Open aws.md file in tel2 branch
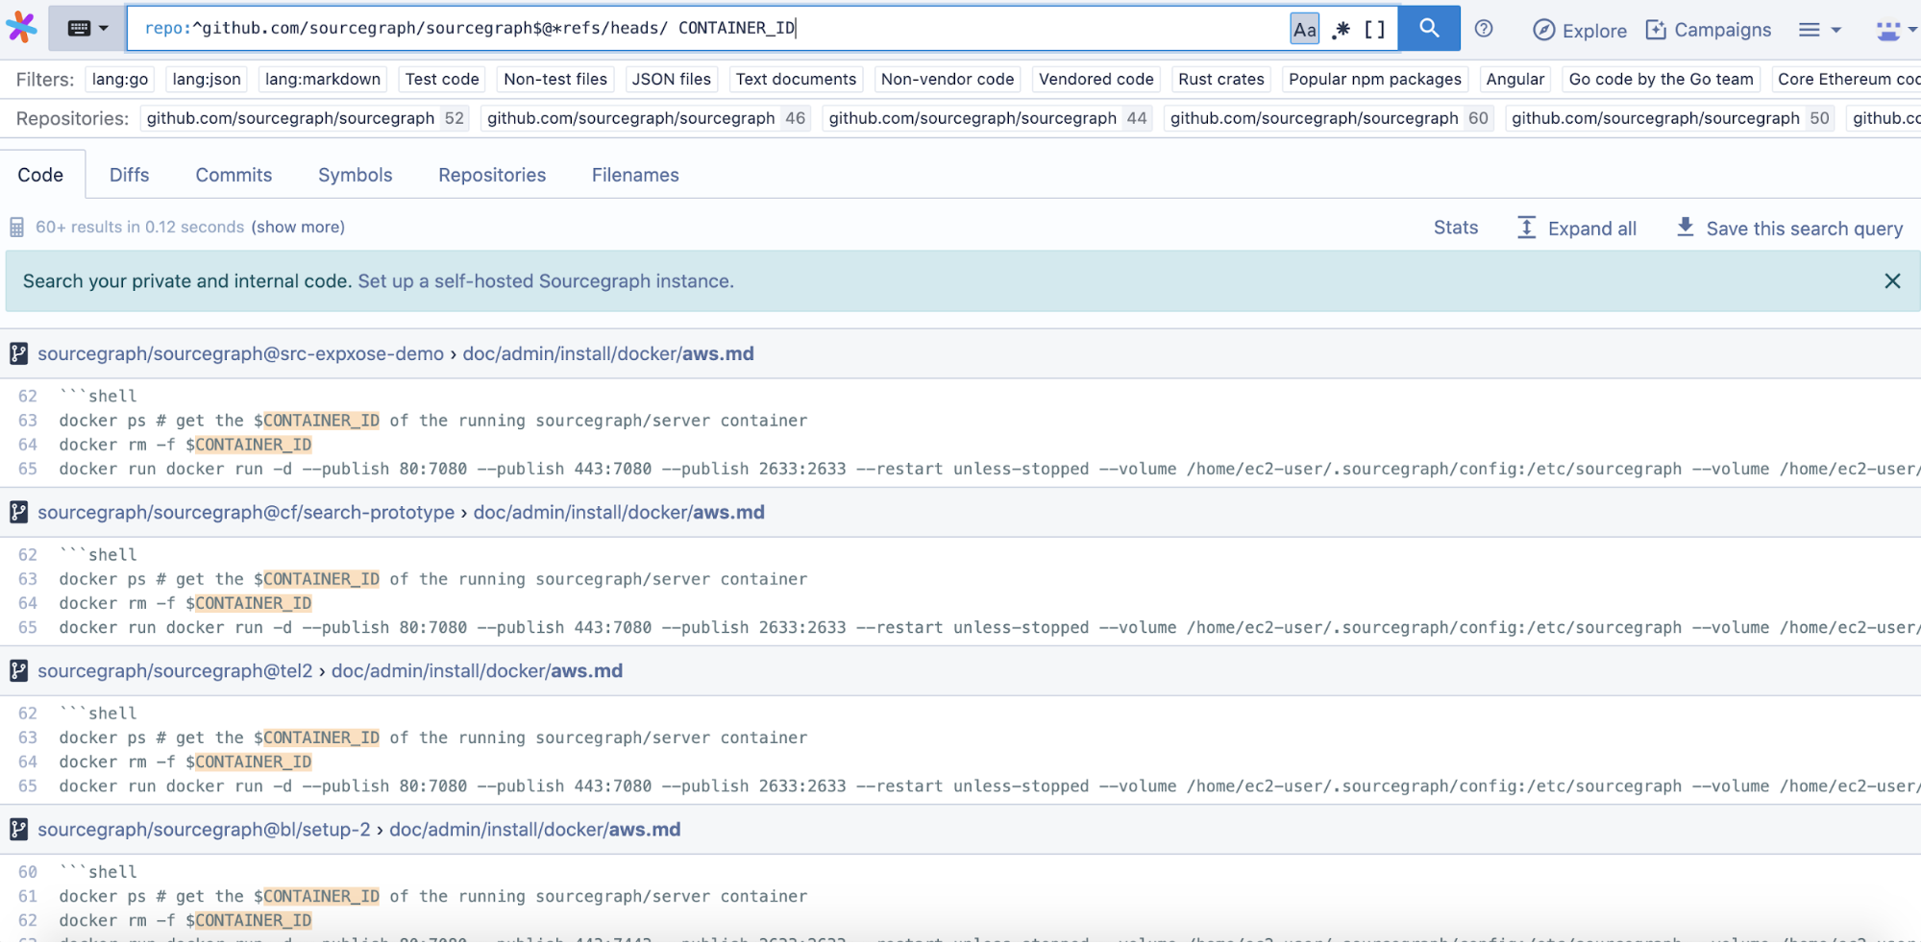The height and width of the screenshot is (943, 1921). point(477,671)
